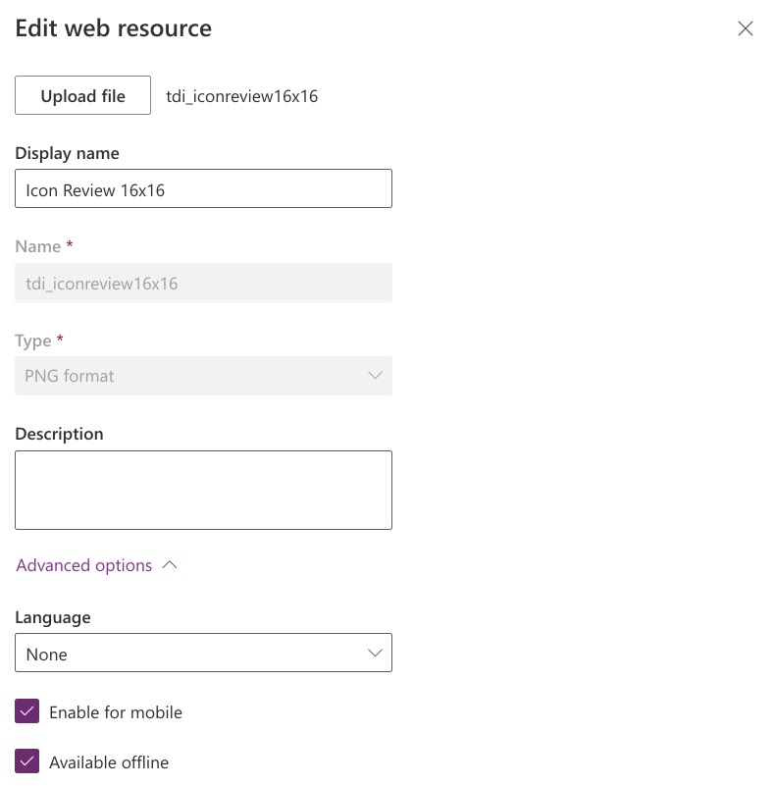Open the Language dropdown
This screenshot has height=786, width=775.
pyautogui.click(x=203, y=653)
